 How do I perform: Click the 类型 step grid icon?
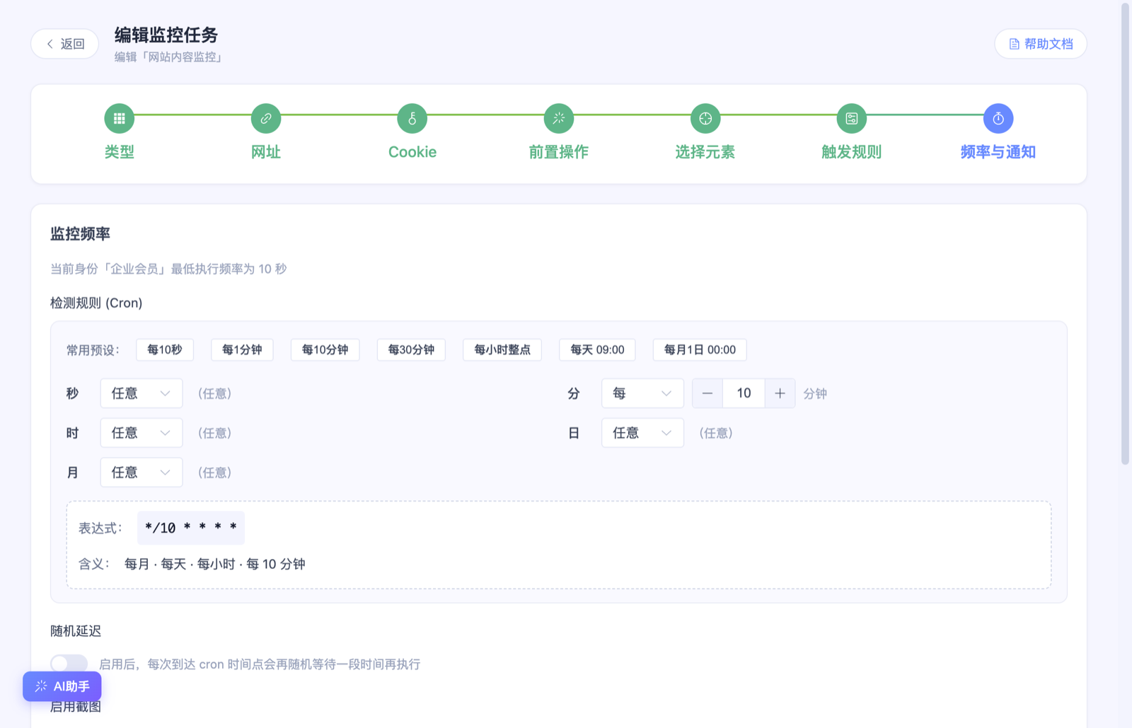click(x=119, y=118)
